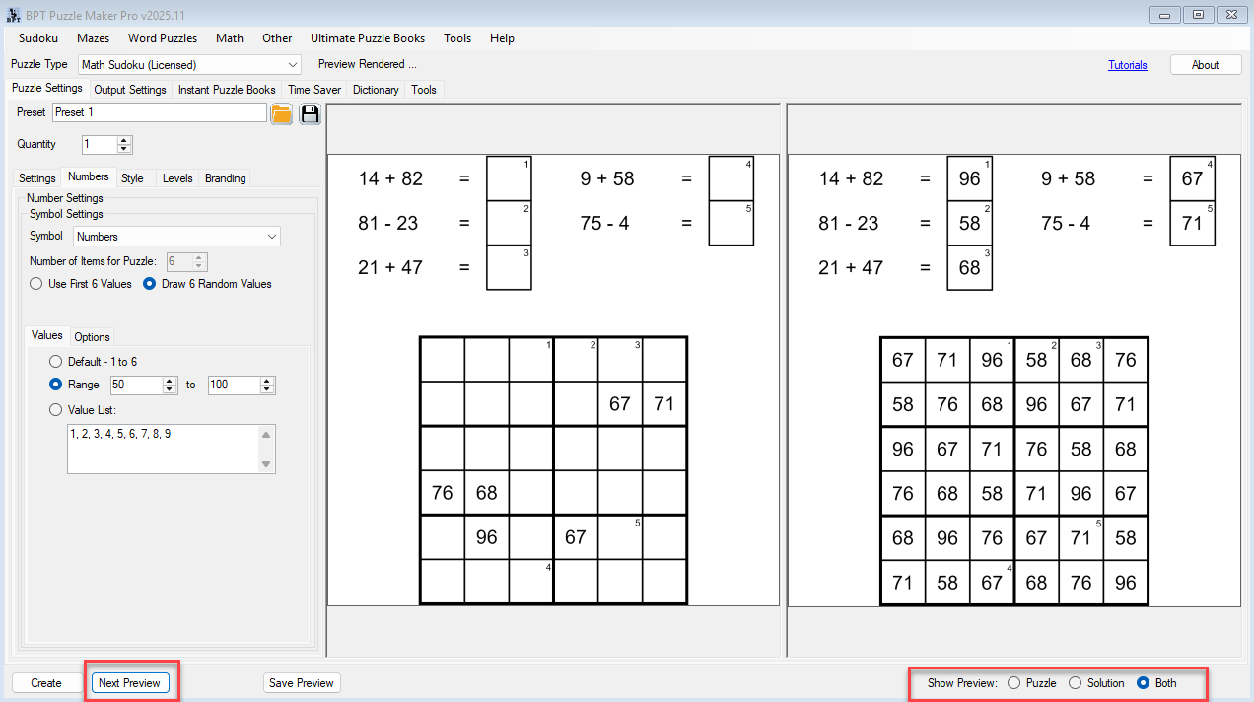This screenshot has height=702, width=1254.
Task: Click the Puzzle Settings tab
Action: pos(47,89)
